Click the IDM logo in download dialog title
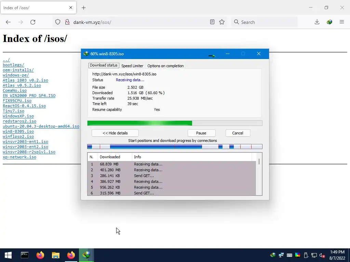This screenshot has width=350, height=262. point(86,54)
